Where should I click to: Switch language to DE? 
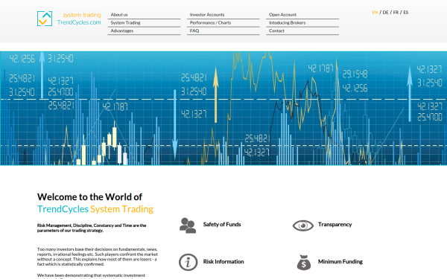pyautogui.click(x=385, y=12)
